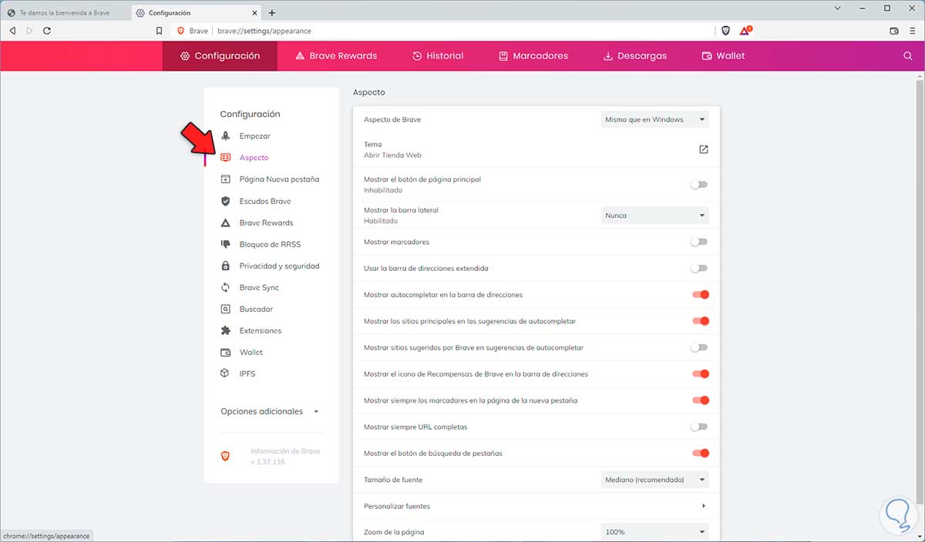Click the Brave lion logo near version info
The width and height of the screenshot is (925, 542).
coord(225,457)
